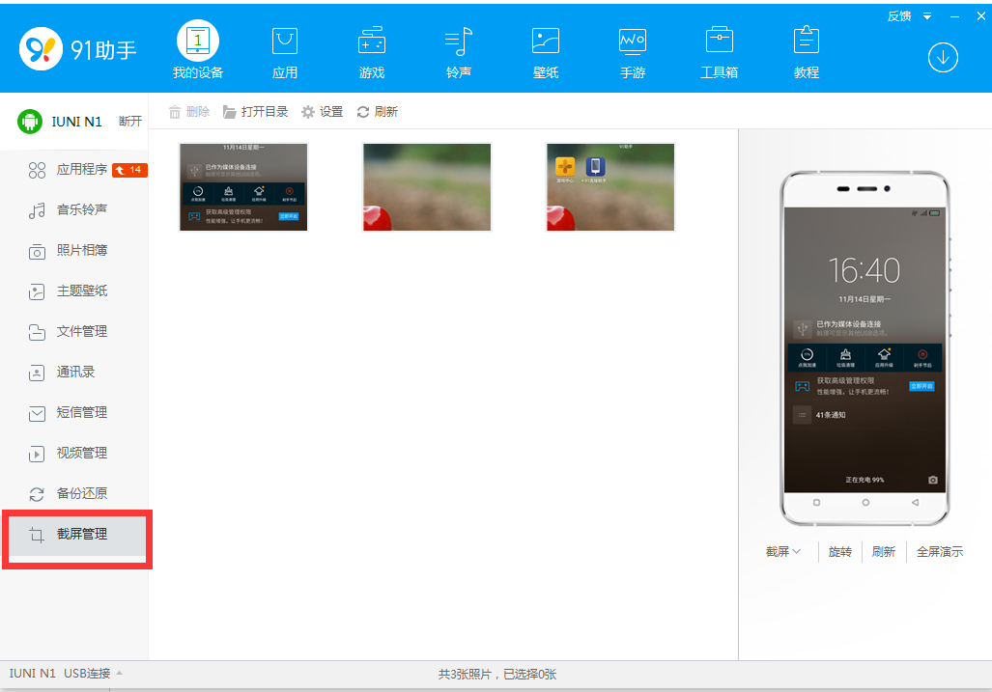Image resolution: width=992 pixels, height=692 pixels.
Task: Click the camera icon on phone preview
Action: click(x=932, y=480)
